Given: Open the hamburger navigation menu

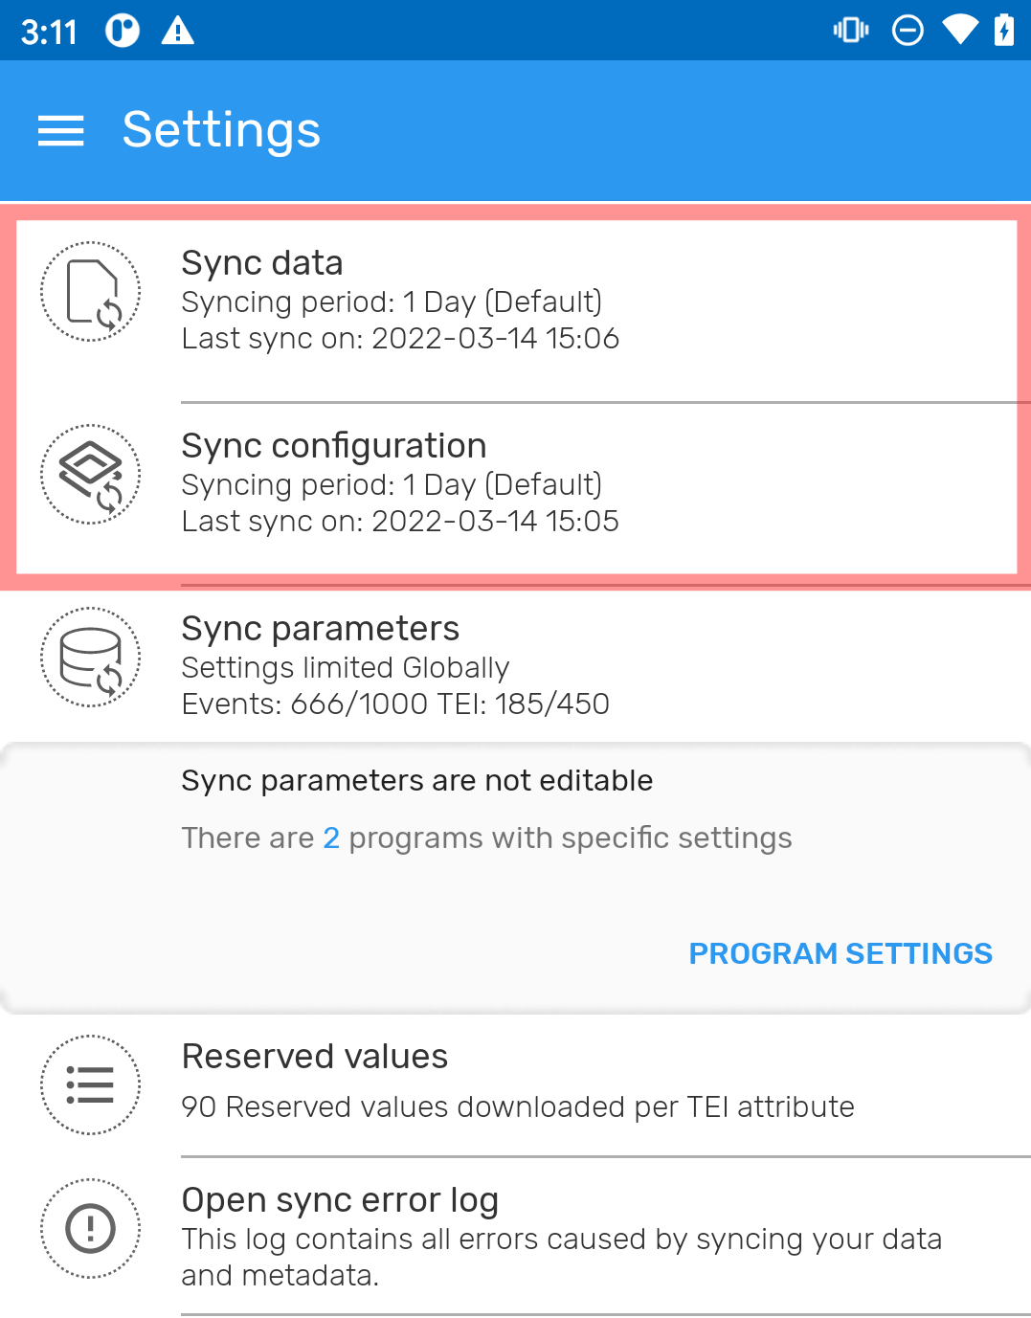Looking at the screenshot, I should (61, 130).
